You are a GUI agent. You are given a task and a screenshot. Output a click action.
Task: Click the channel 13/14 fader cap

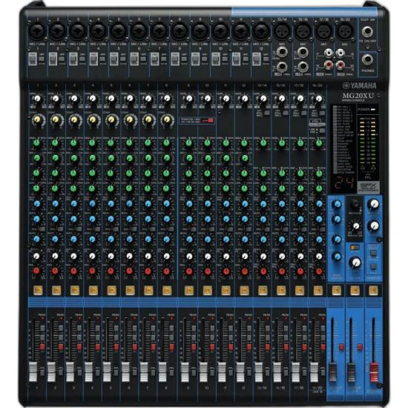pyautogui.click(x=259, y=372)
